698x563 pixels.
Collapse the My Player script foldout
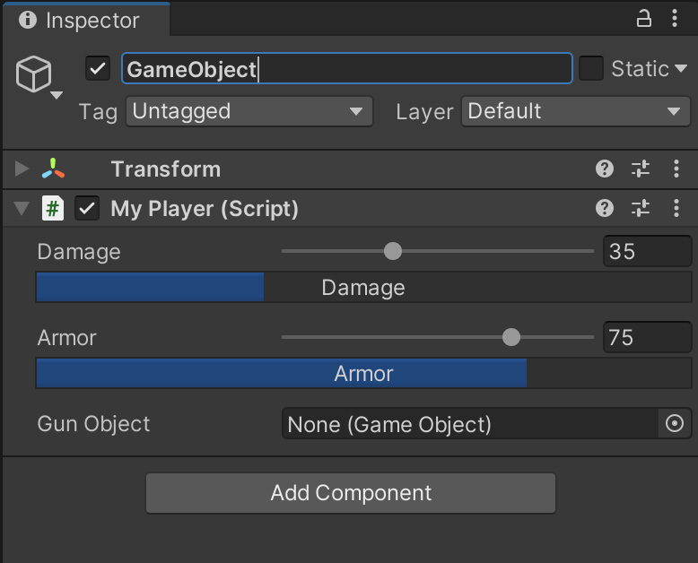[22, 208]
